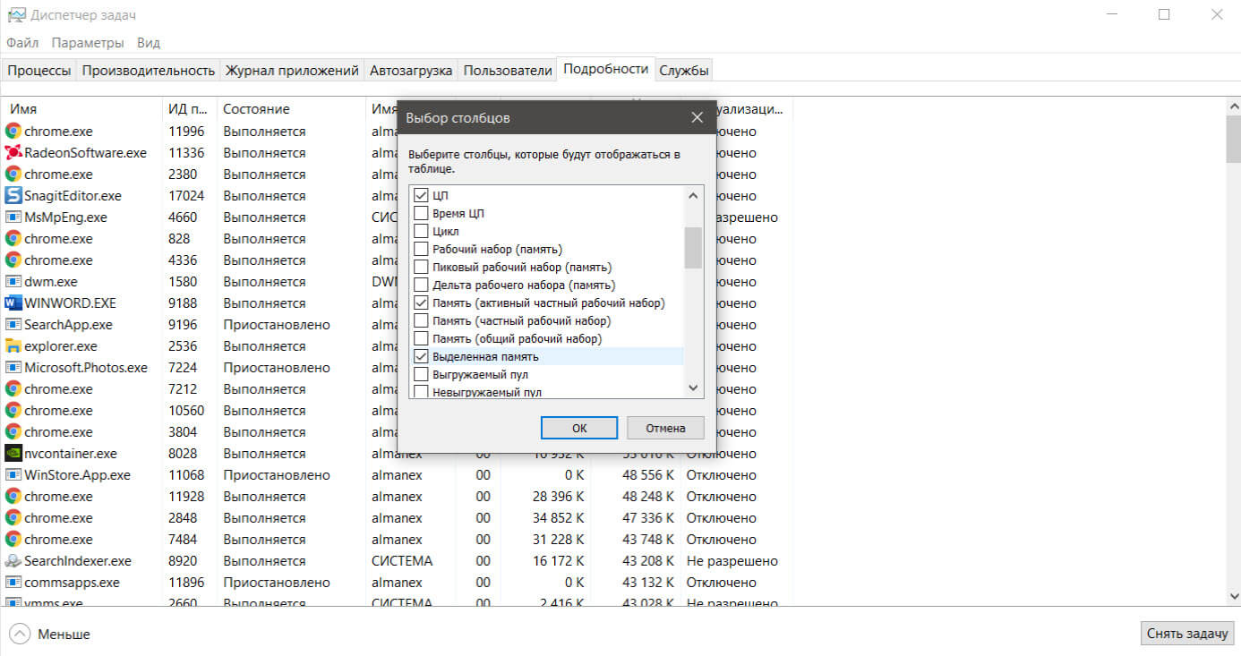Click Chrome icon of process PID 3804
Screen dimensions: 1241x656
(x=13, y=432)
